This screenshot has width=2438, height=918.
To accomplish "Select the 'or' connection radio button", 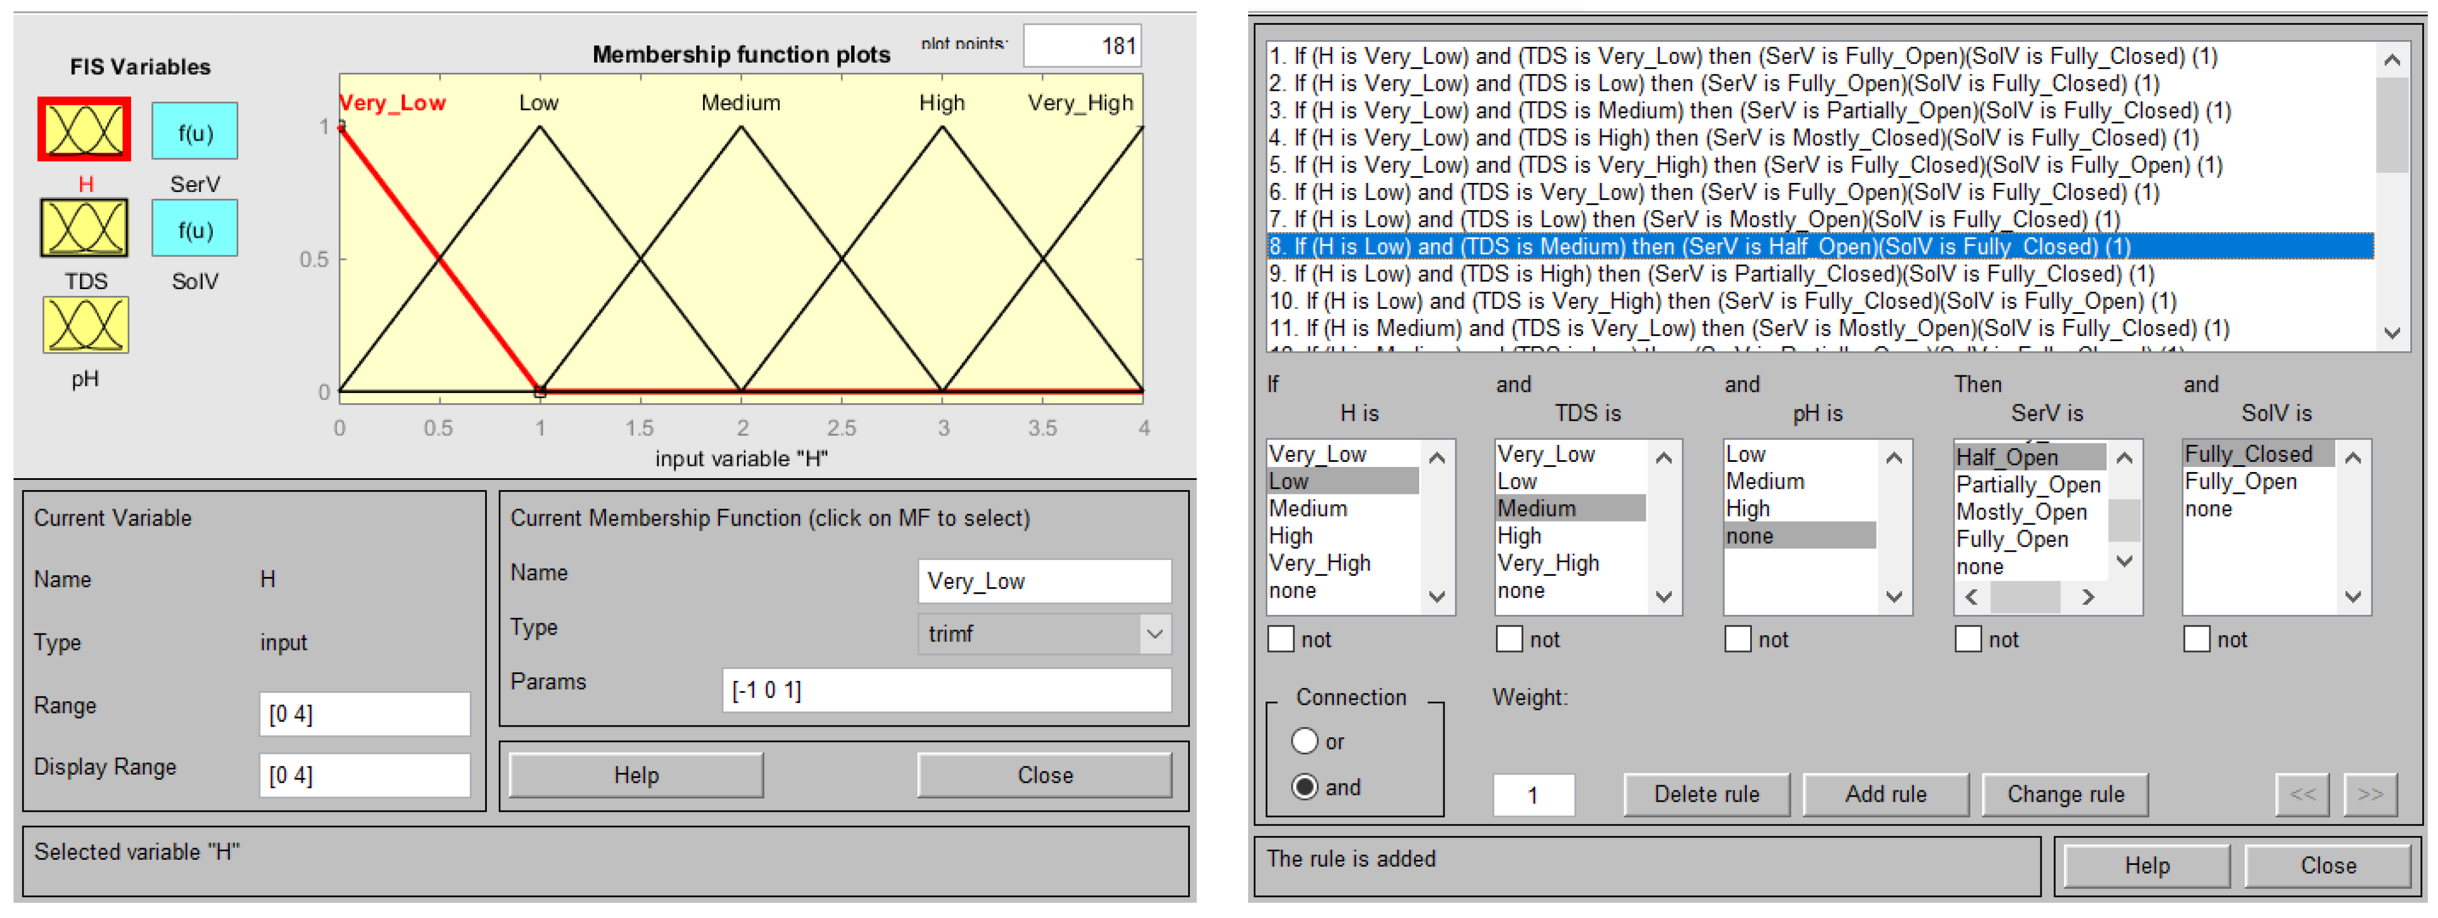I will pyautogui.click(x=1304, y=741).
